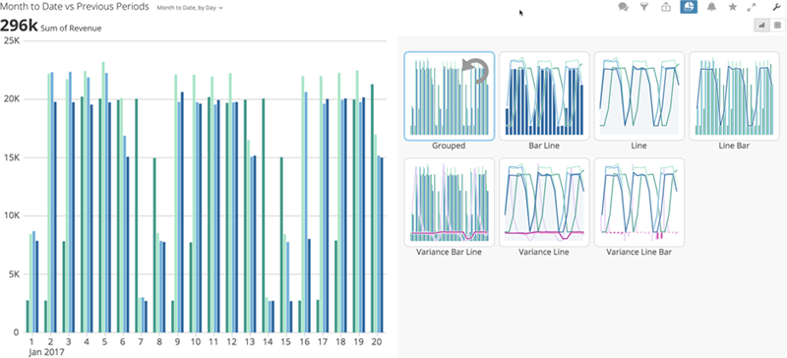Viewport: 787px width, 358px height.
Task: Mark as favorite with star icon
Action: tap(732, 7)
